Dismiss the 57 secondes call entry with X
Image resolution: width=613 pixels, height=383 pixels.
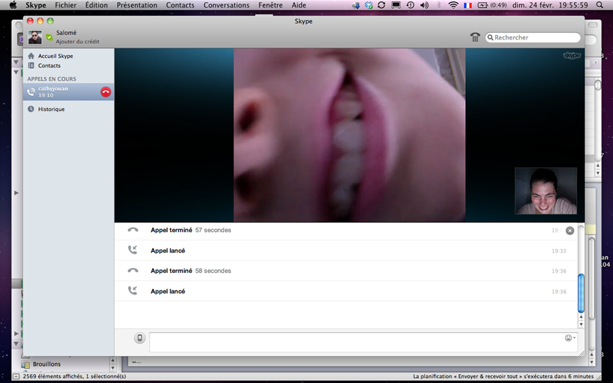[x=570, y=231]
